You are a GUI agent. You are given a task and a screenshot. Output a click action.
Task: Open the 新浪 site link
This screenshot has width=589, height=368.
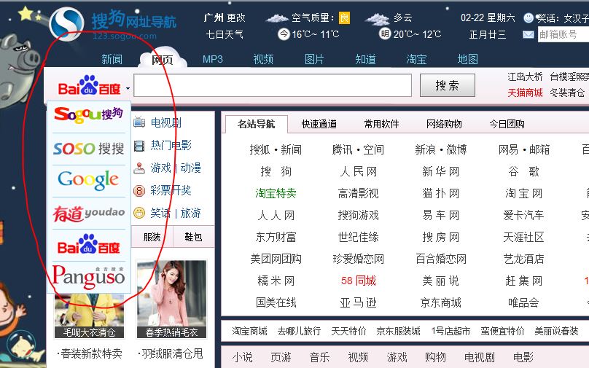coord(425,150)
